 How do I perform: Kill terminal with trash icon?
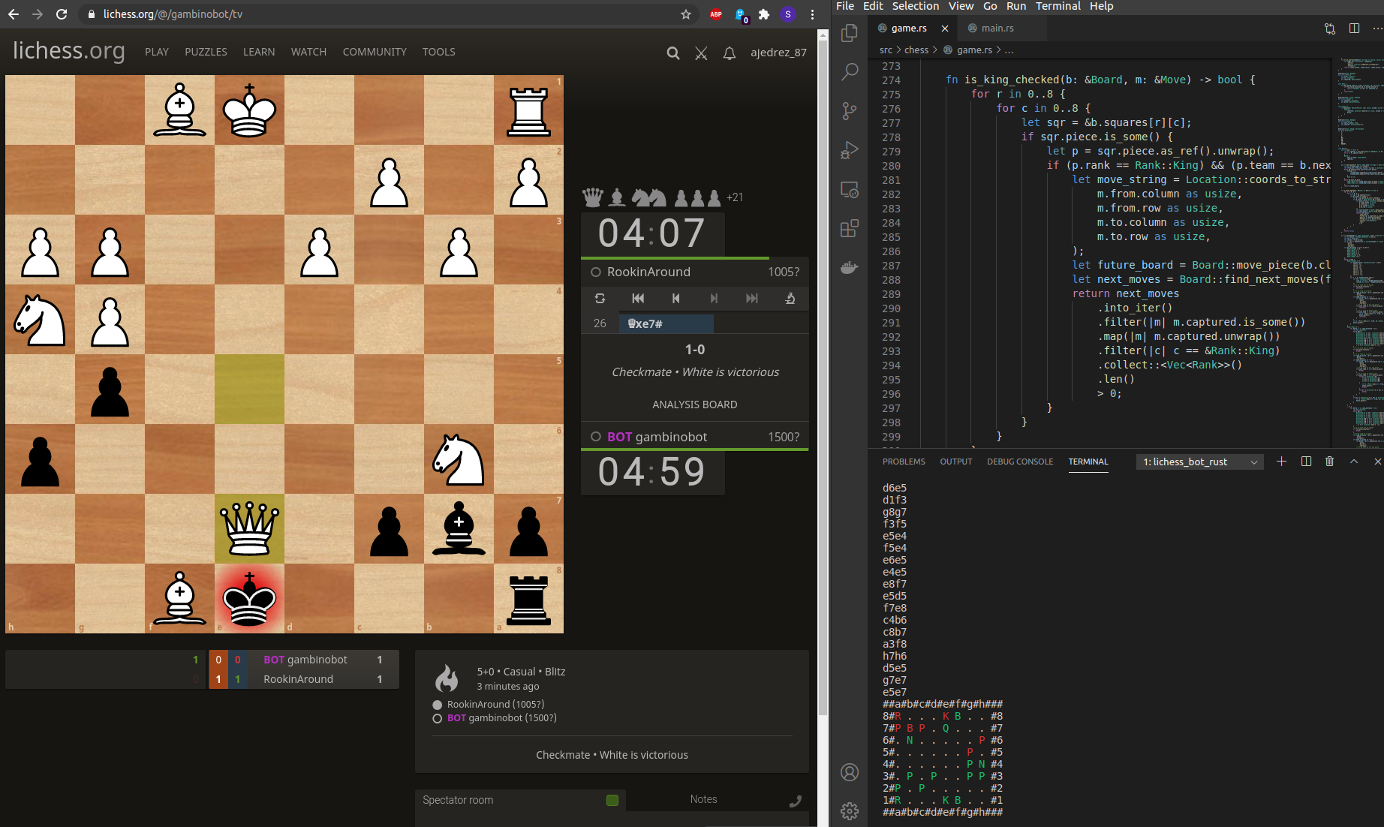pos(1330,462)
